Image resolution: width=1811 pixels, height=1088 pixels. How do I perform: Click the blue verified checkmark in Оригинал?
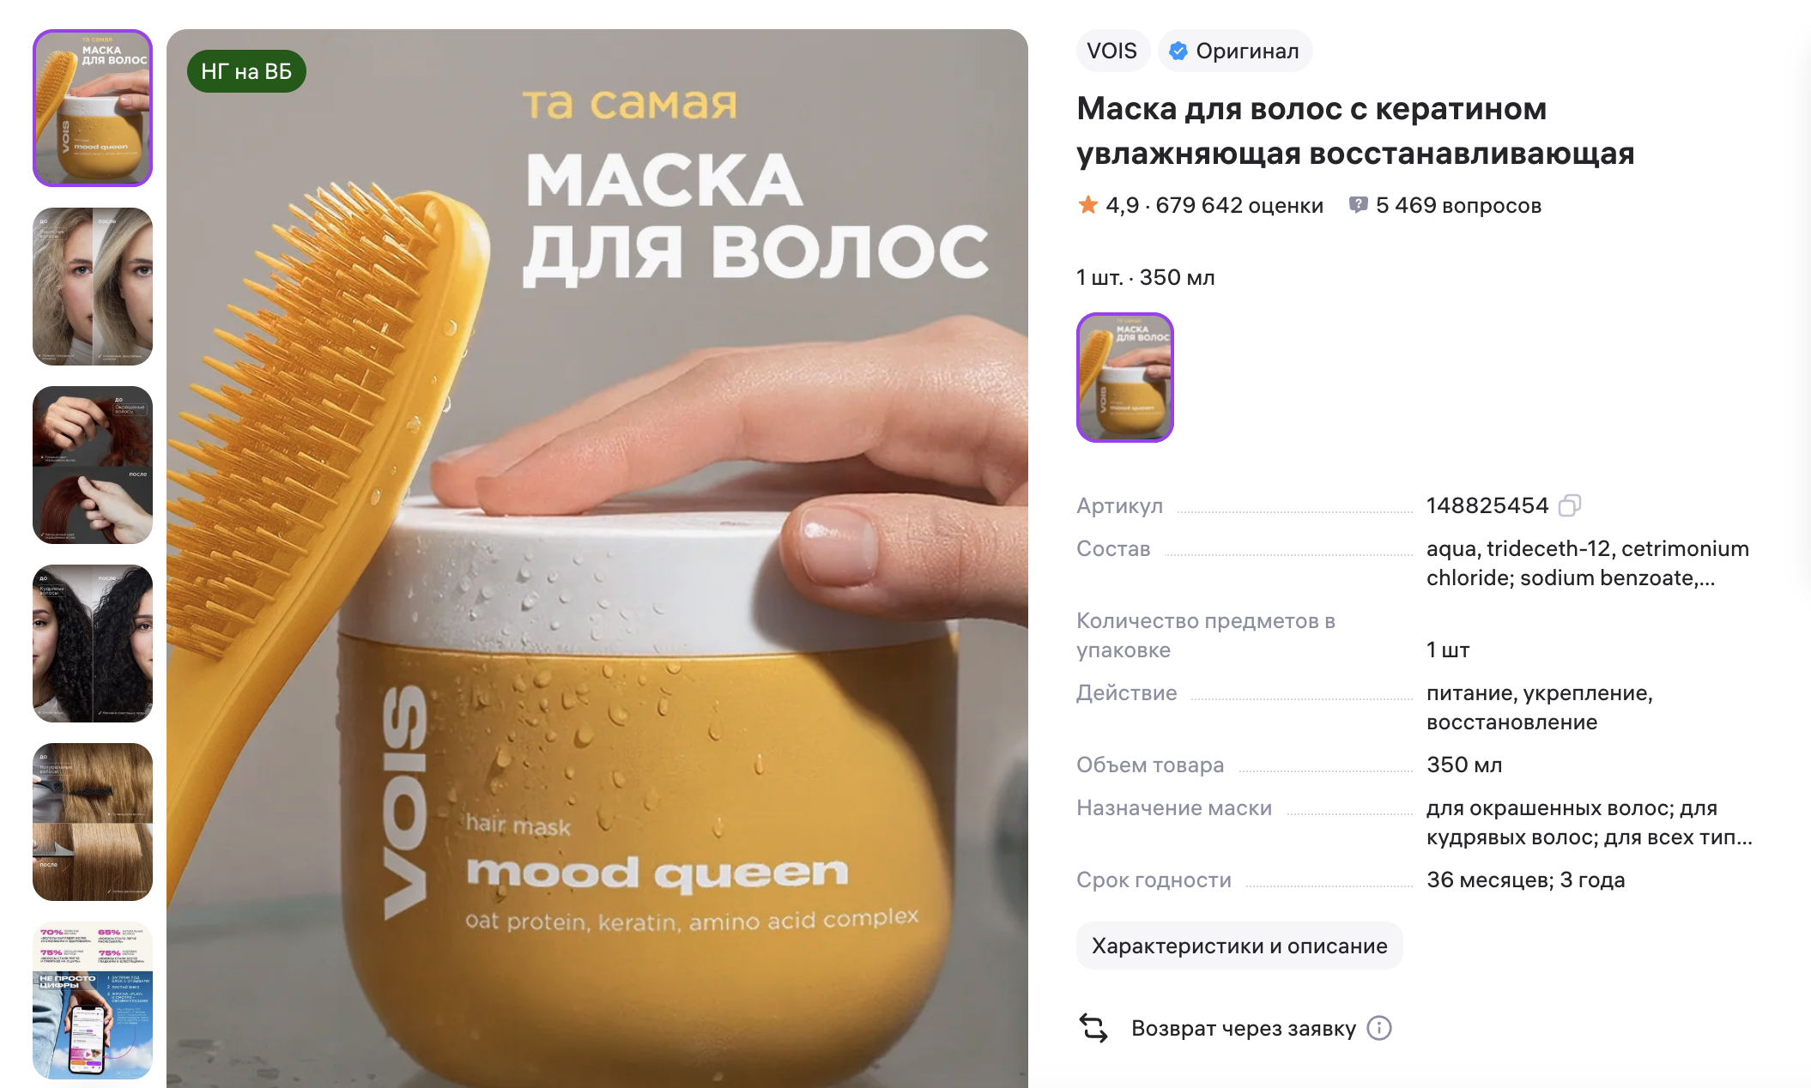(1178, 51)
